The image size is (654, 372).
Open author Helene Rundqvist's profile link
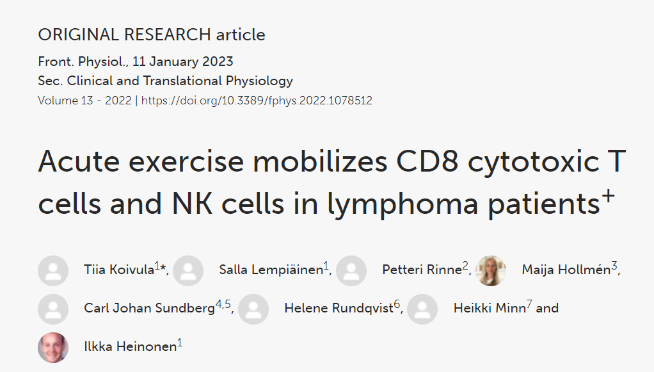coord(339,309)
